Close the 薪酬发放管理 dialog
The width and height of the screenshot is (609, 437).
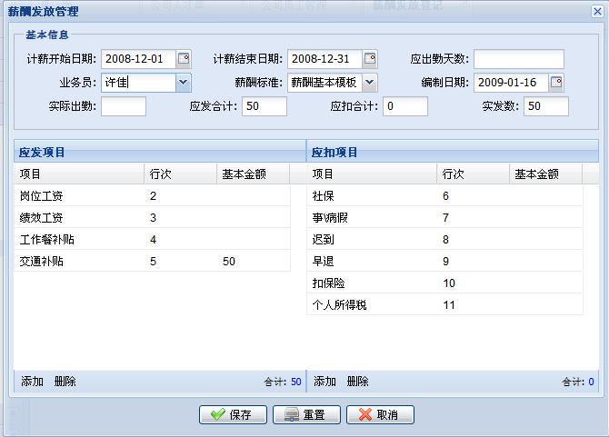pos(597,11)
